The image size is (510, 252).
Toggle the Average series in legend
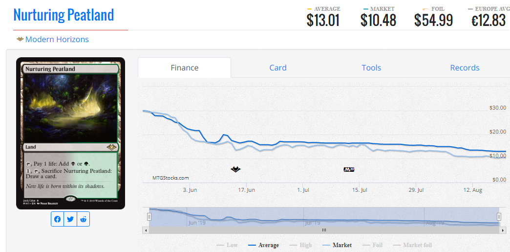tap(263, 245)
